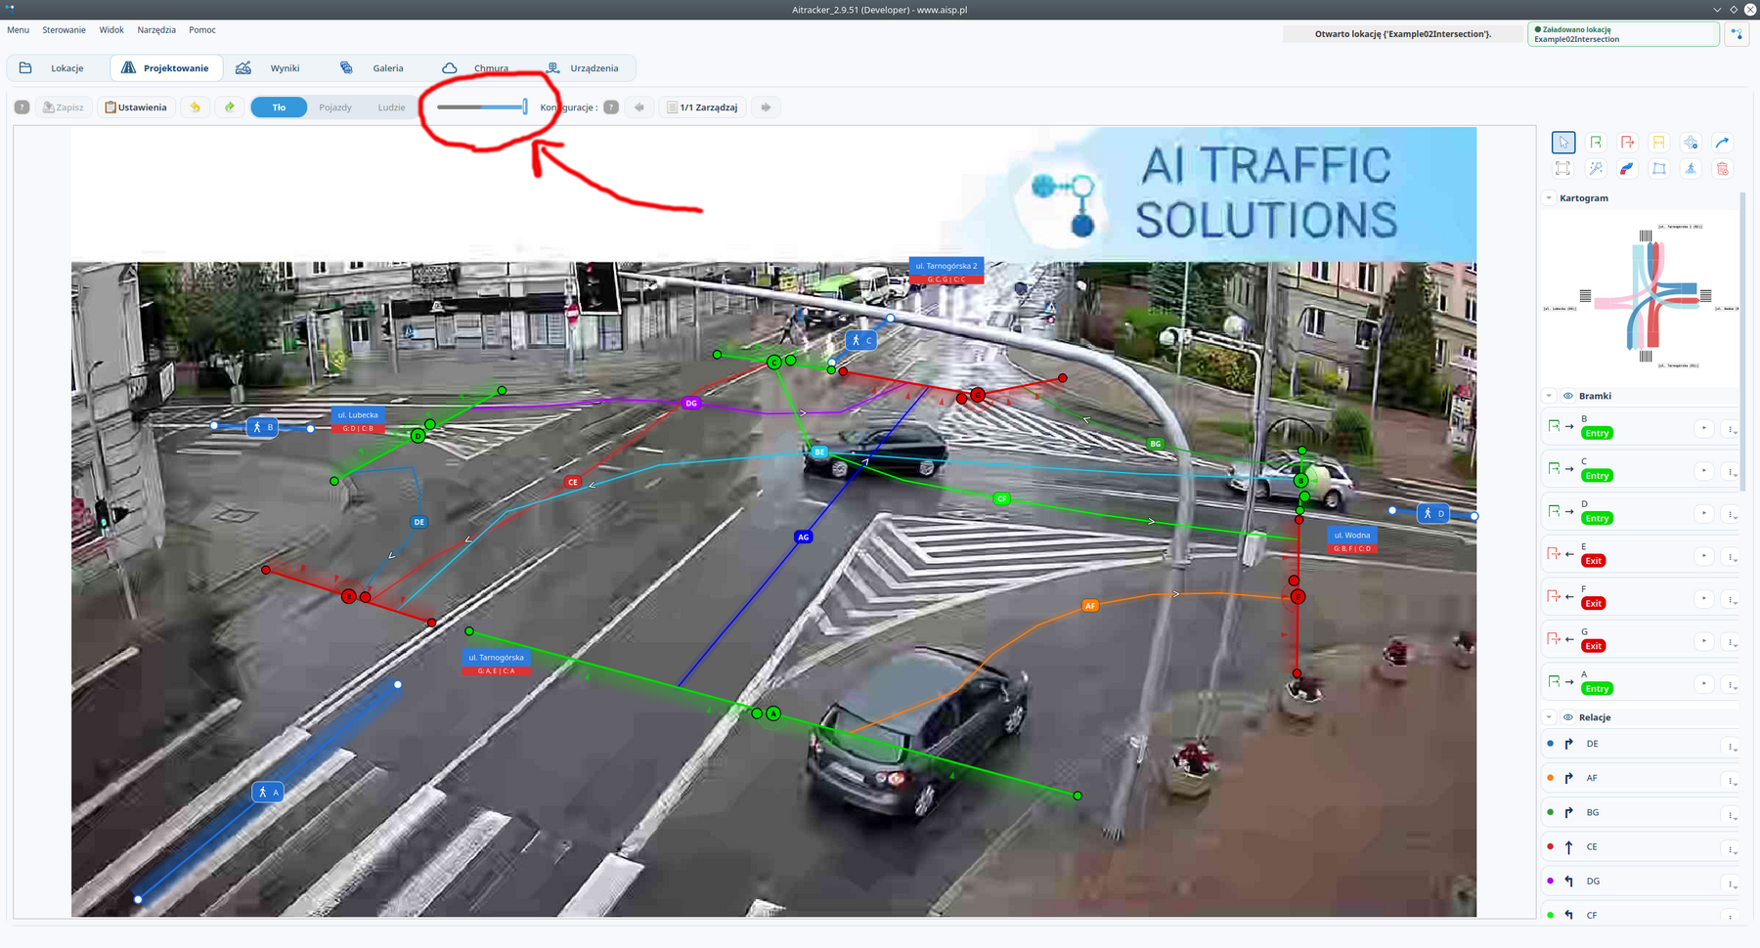1760x948 pixels.
Task: Activate the magic wand auto tool
Action: pos(1596,169)
